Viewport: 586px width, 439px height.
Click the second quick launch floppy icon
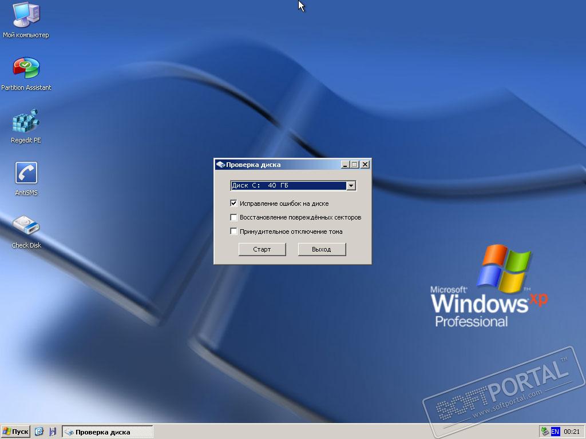53,432
